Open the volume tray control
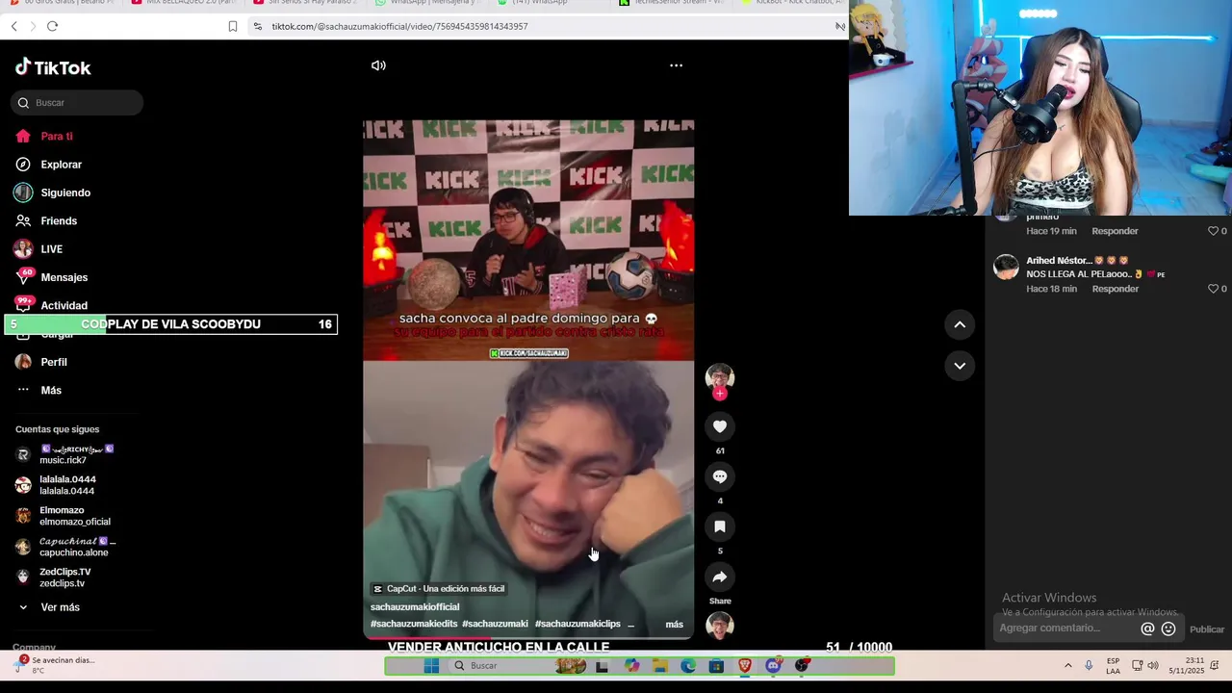Screen dimensions: 1232x693 tap(1153, 666)
